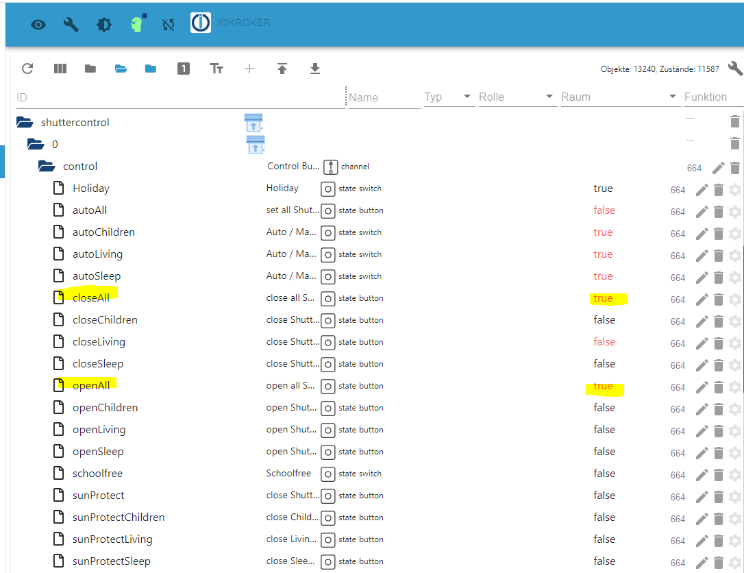Open custom settings gear for Holiday
Image resolution: width=744 pixels, height=573 pixels.
click(735, 190)
